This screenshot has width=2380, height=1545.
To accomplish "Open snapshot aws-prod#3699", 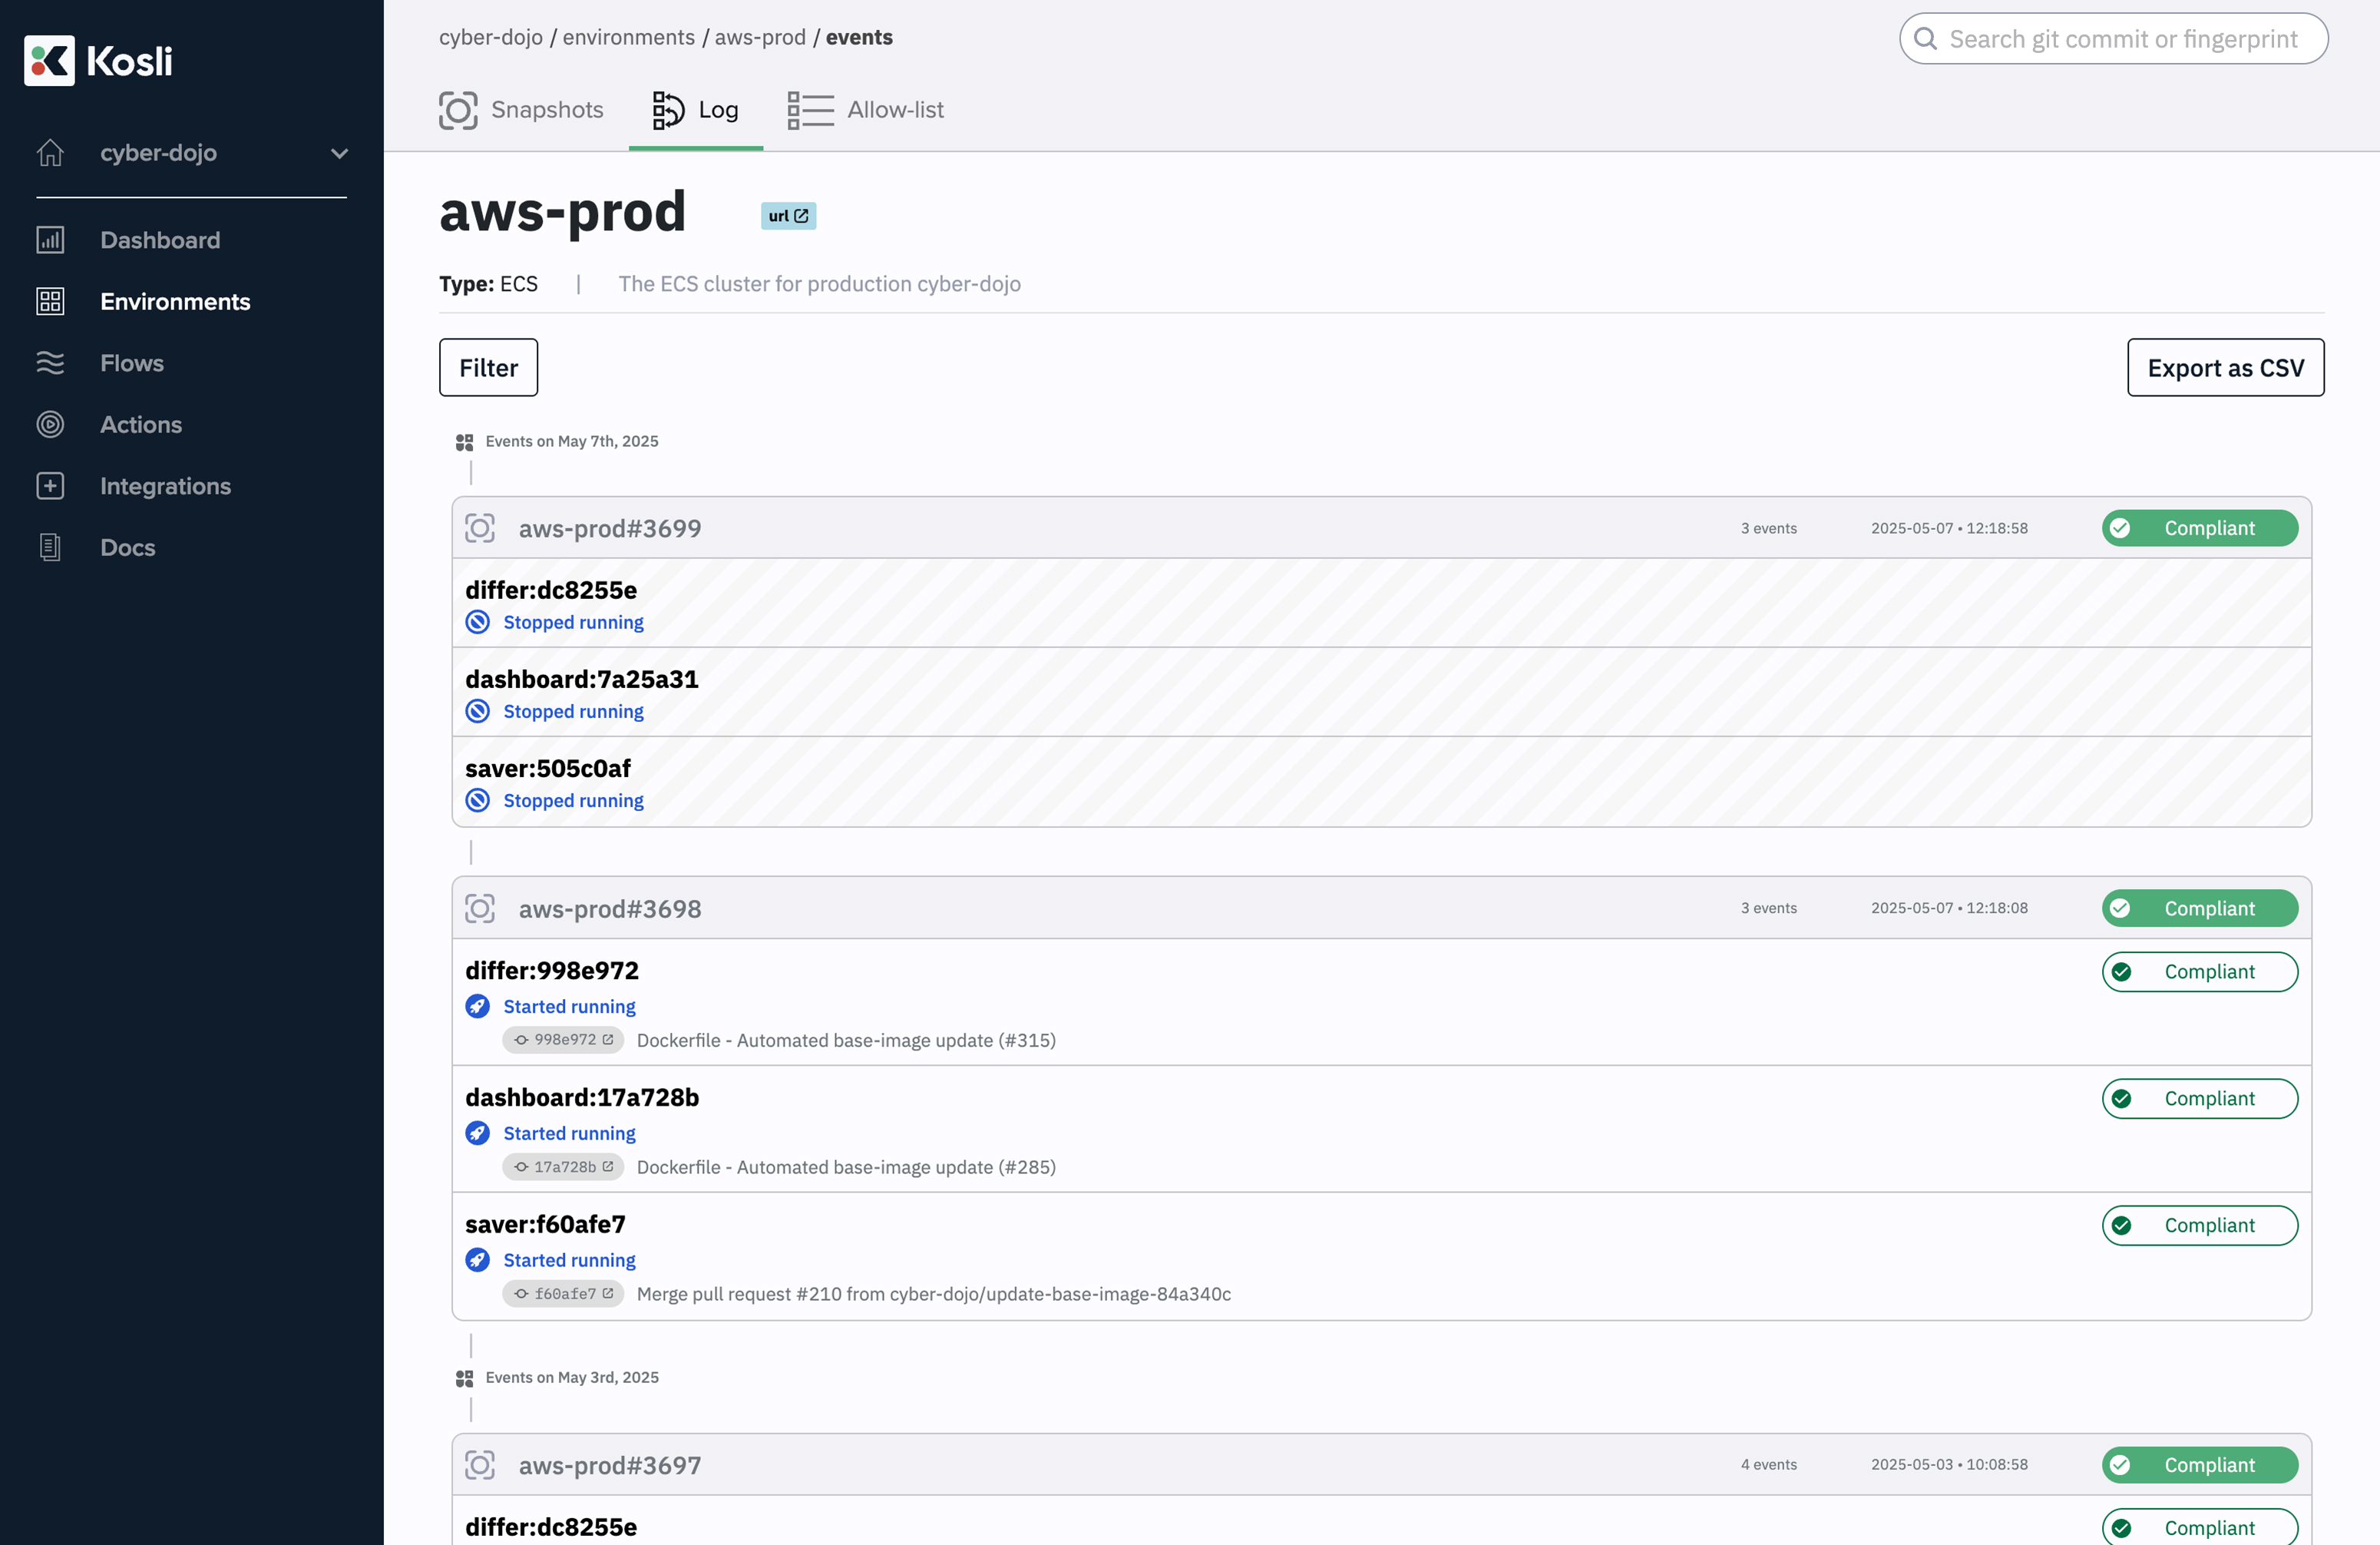I will pos(610,528).
